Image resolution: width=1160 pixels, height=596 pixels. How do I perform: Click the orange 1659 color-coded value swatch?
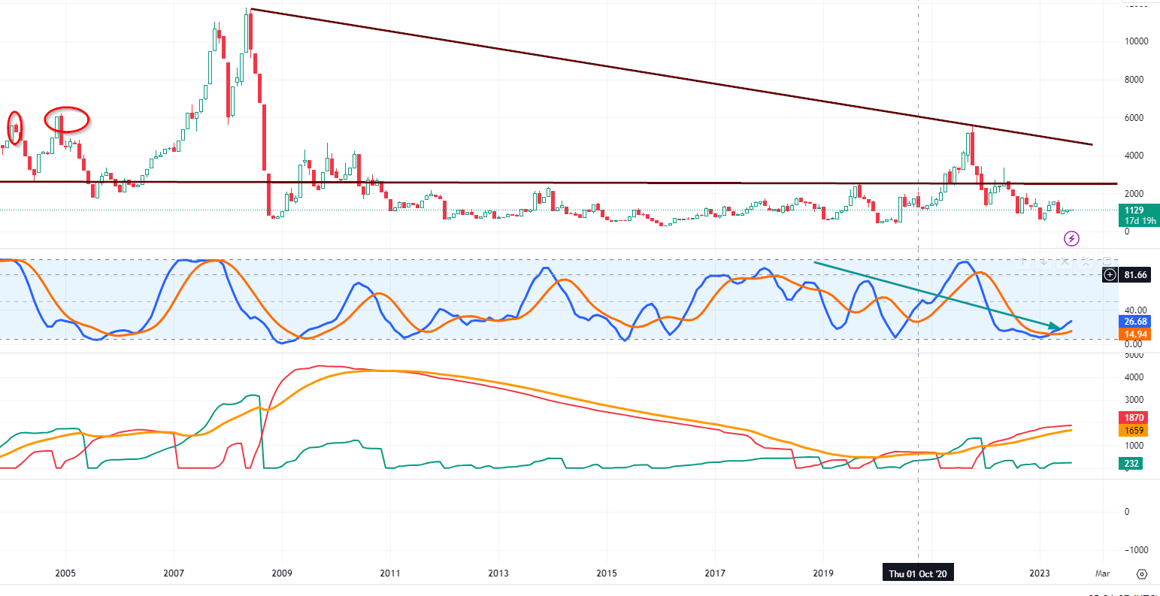[x=1136, y=430]
